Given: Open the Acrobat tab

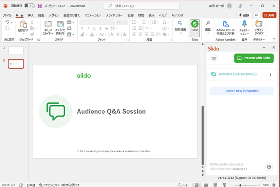Looking at the screenshot, I should [x=178, y=15].
